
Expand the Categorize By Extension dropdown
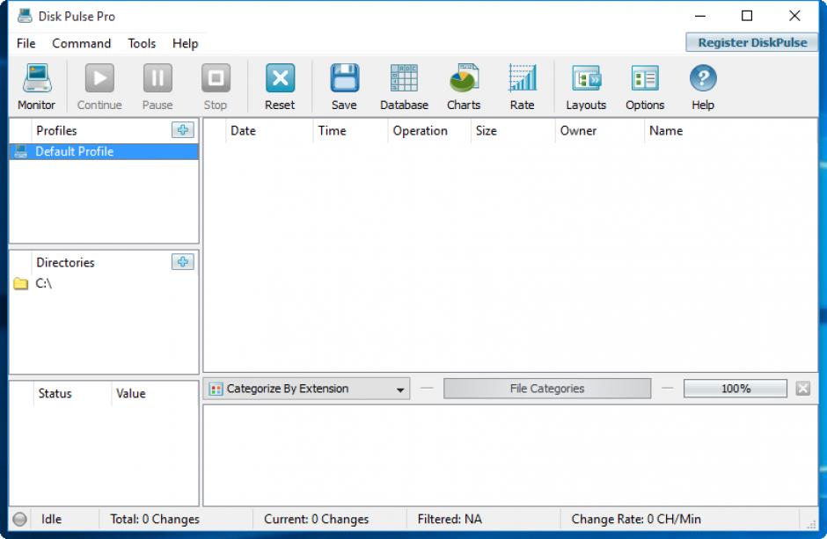[306, 389]
